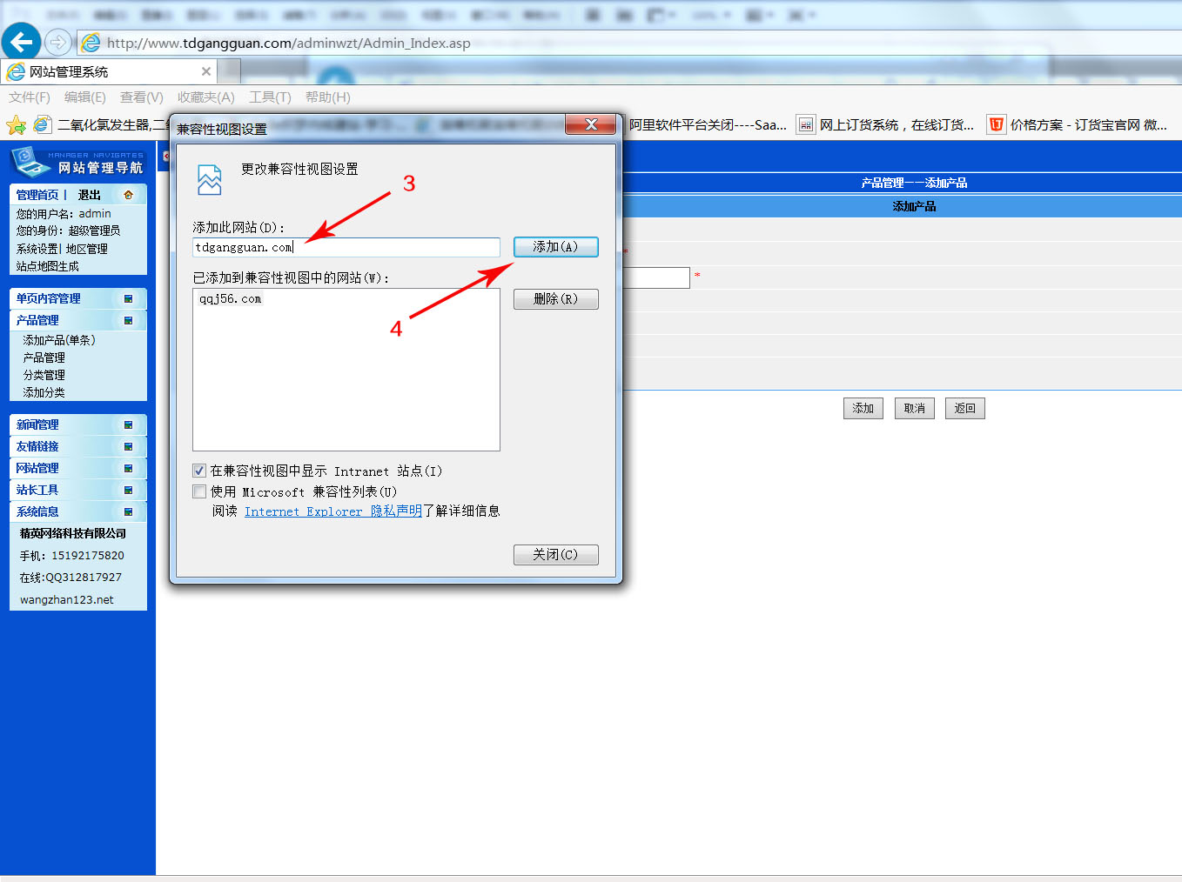Open the 网上订货系统 bookmark icon

click(x=806, y=125)
